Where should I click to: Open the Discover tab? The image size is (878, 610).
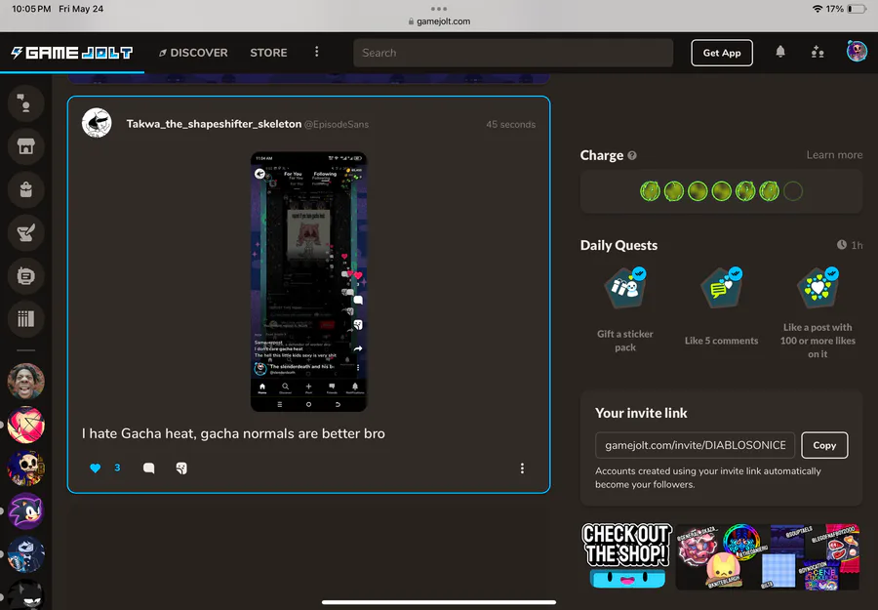click(x=193, y=53)
